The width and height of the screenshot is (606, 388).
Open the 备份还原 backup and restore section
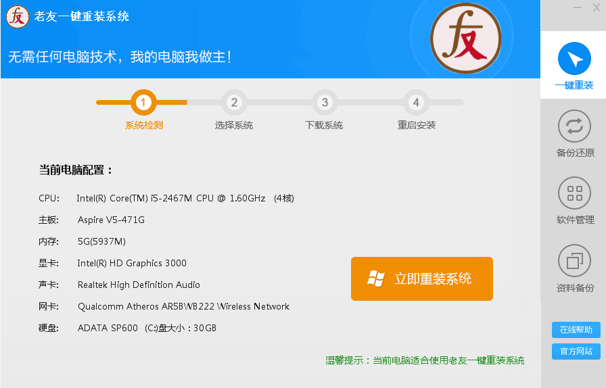tap(575, 134)
